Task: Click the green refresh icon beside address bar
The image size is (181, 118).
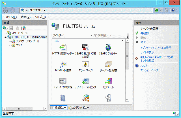Action: click(156, 10)
